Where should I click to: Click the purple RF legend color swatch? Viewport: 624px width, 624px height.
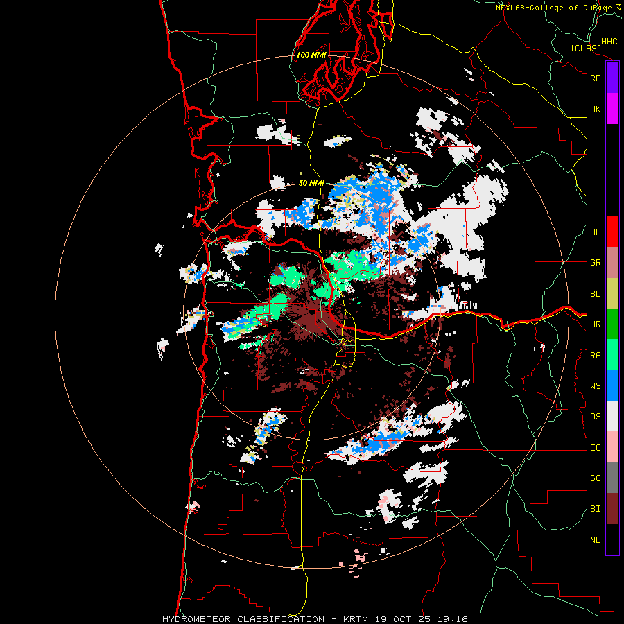click(612, 78)
